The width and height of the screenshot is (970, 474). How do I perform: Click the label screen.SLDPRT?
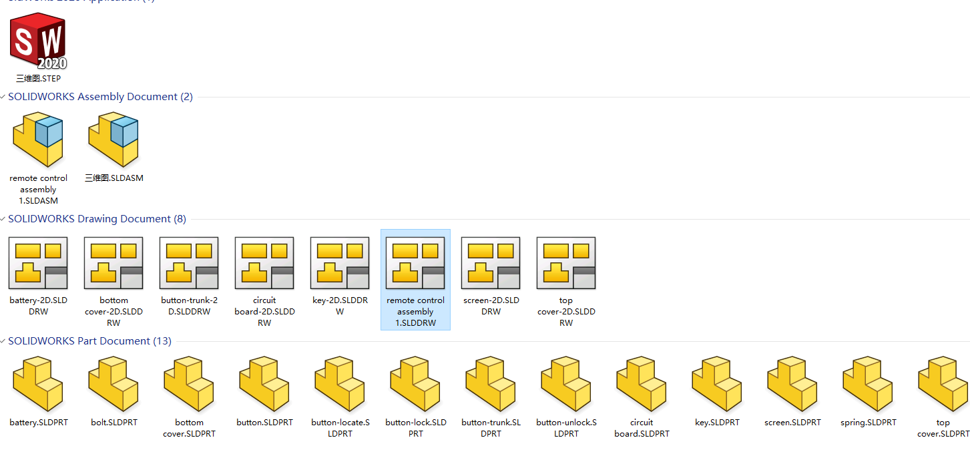(x=792, y=423)
